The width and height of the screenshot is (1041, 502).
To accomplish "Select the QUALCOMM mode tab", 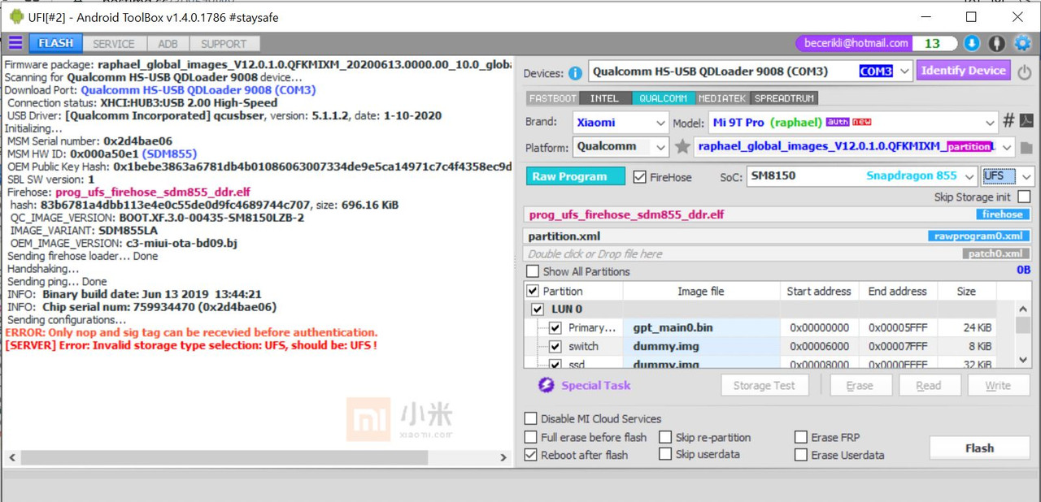I will click(663, 98).
